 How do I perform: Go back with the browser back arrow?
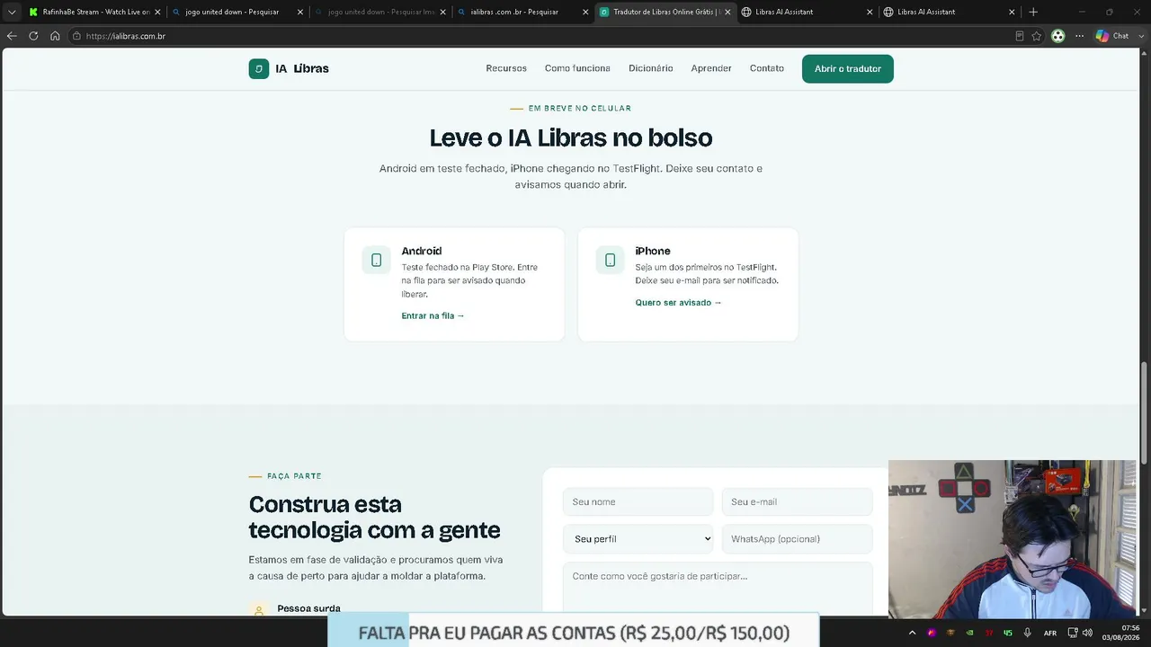tap(12, 36)
